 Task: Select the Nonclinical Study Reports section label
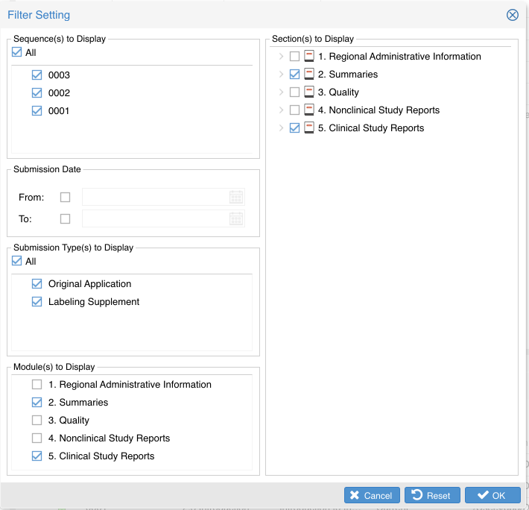point(384,110)
